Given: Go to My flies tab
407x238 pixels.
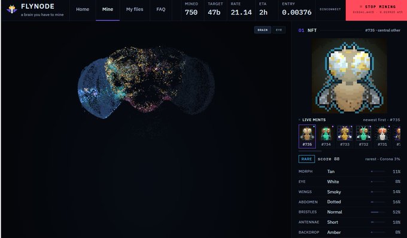Looking at the screenshot, I should [135, 10].
